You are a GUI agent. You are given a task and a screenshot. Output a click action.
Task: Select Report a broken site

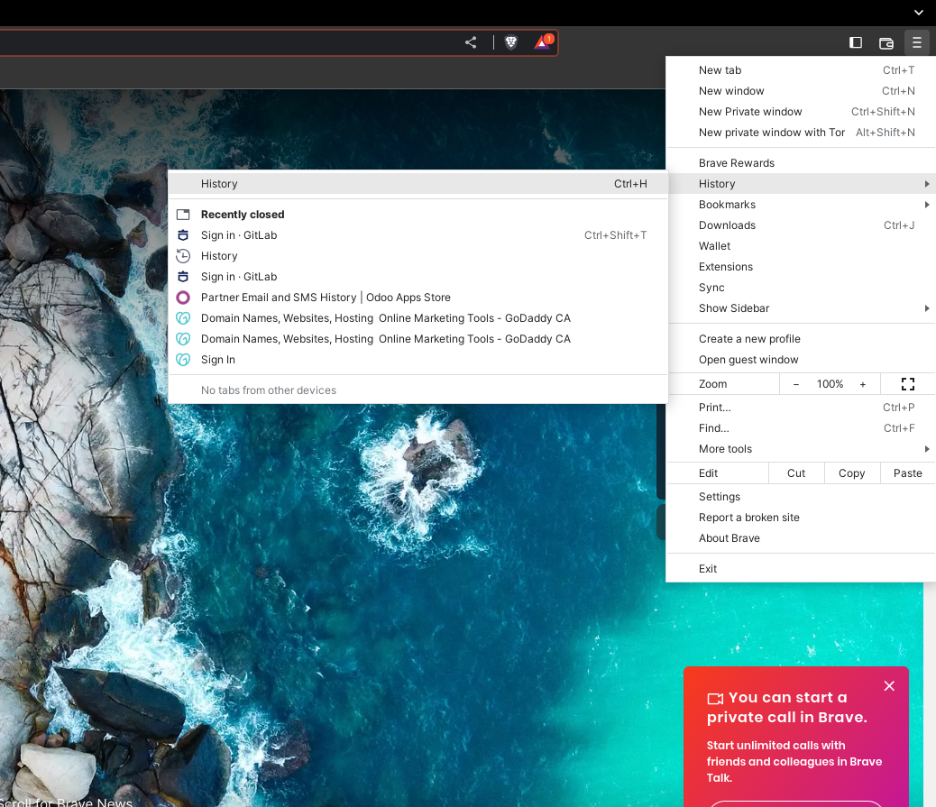click(x=801, y=518)
